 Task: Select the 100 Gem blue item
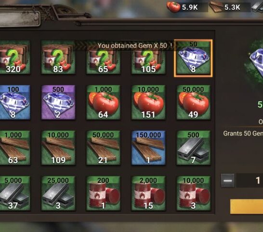click(x=15, y=102)
